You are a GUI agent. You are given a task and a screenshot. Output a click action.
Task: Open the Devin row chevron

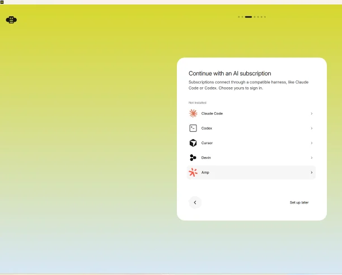[x=312, y=158]
